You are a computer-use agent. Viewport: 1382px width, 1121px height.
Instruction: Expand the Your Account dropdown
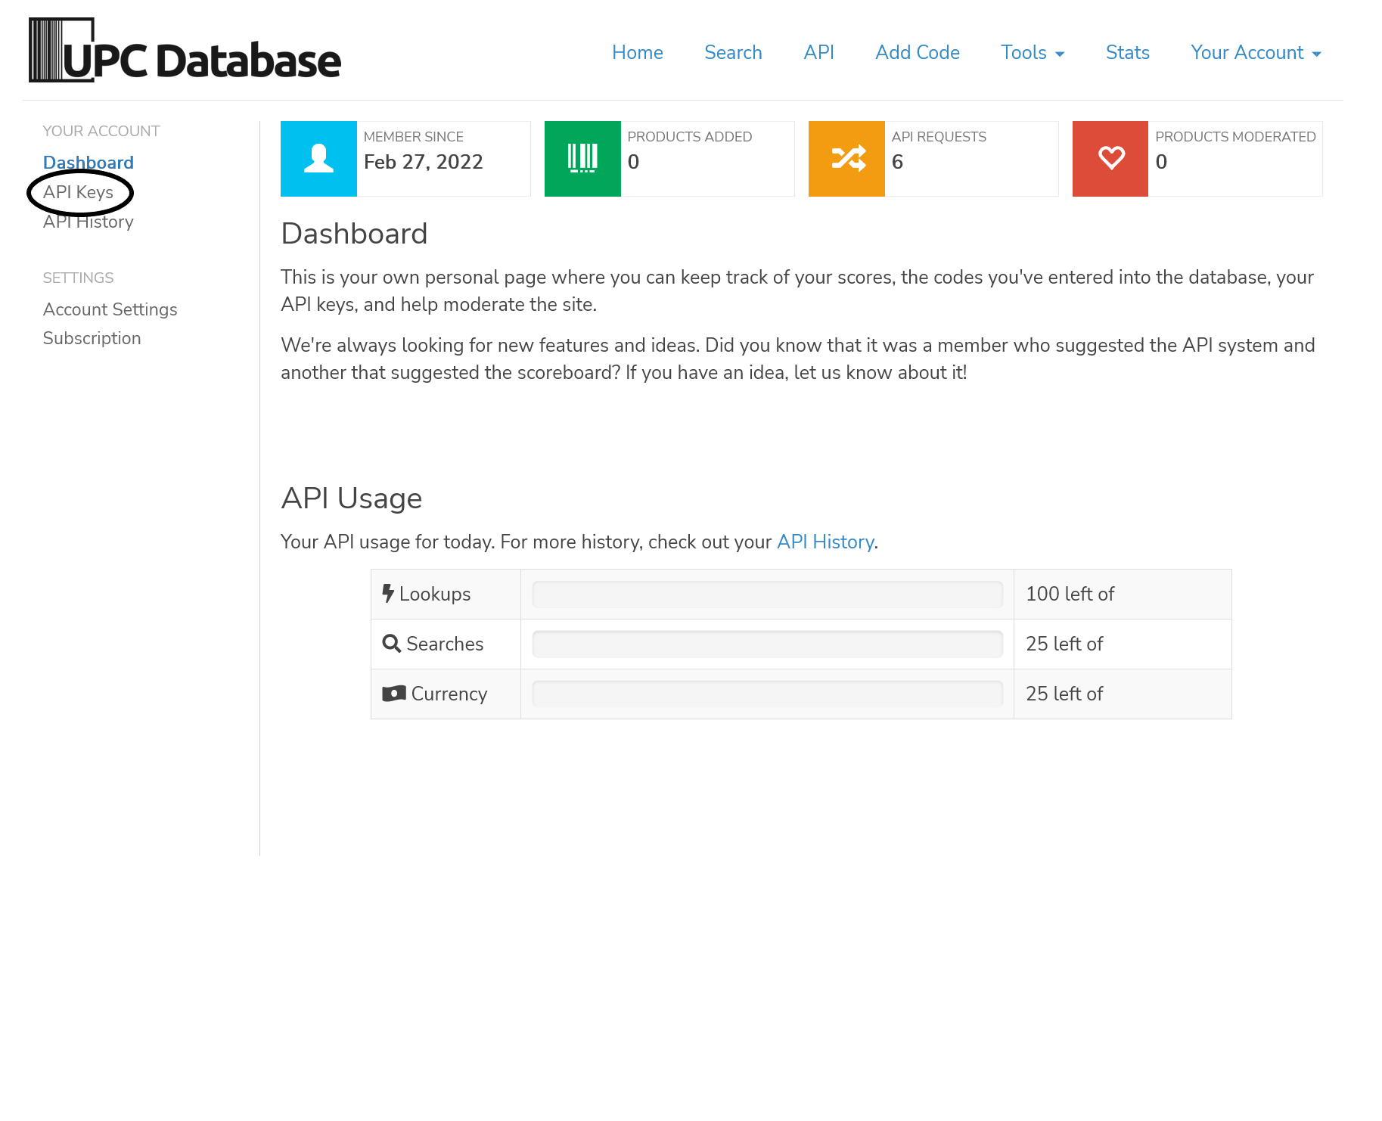click(x=1254, y=53)
